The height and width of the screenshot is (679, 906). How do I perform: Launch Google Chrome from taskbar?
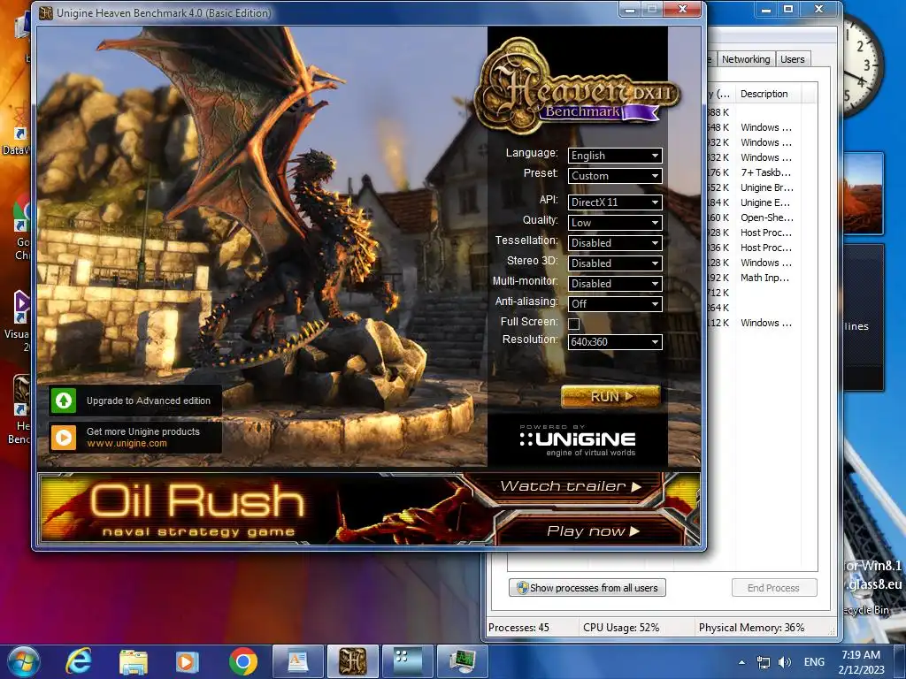click(x=242, y=661)
